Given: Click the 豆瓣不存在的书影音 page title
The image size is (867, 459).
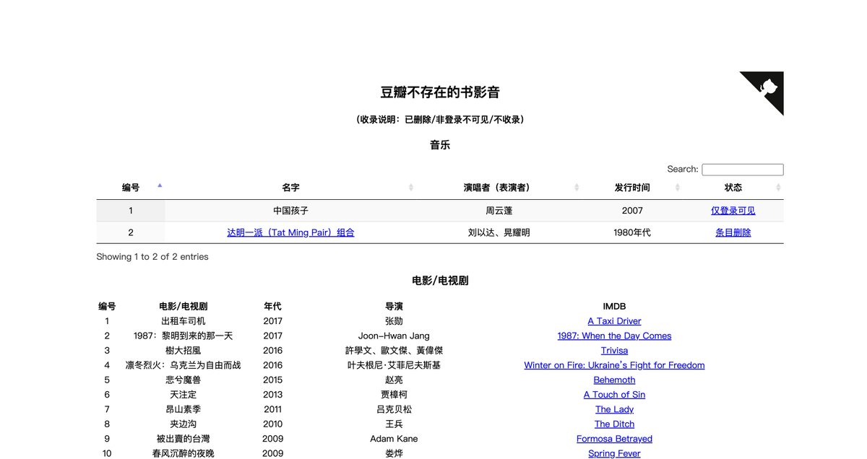Looking at the screenshot, I should pyautogui.click(x=440, y=92).
